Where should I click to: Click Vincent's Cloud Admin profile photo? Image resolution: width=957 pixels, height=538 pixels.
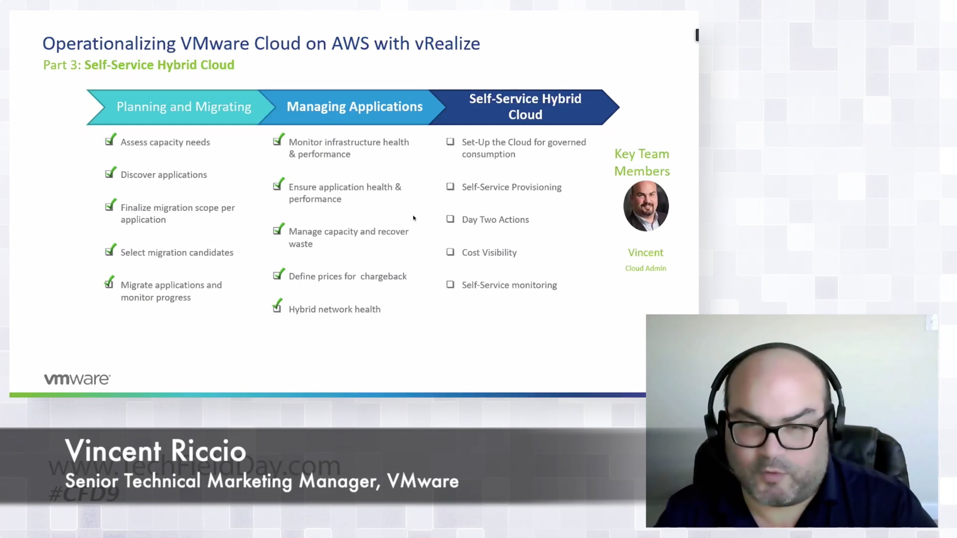(646, 206)
